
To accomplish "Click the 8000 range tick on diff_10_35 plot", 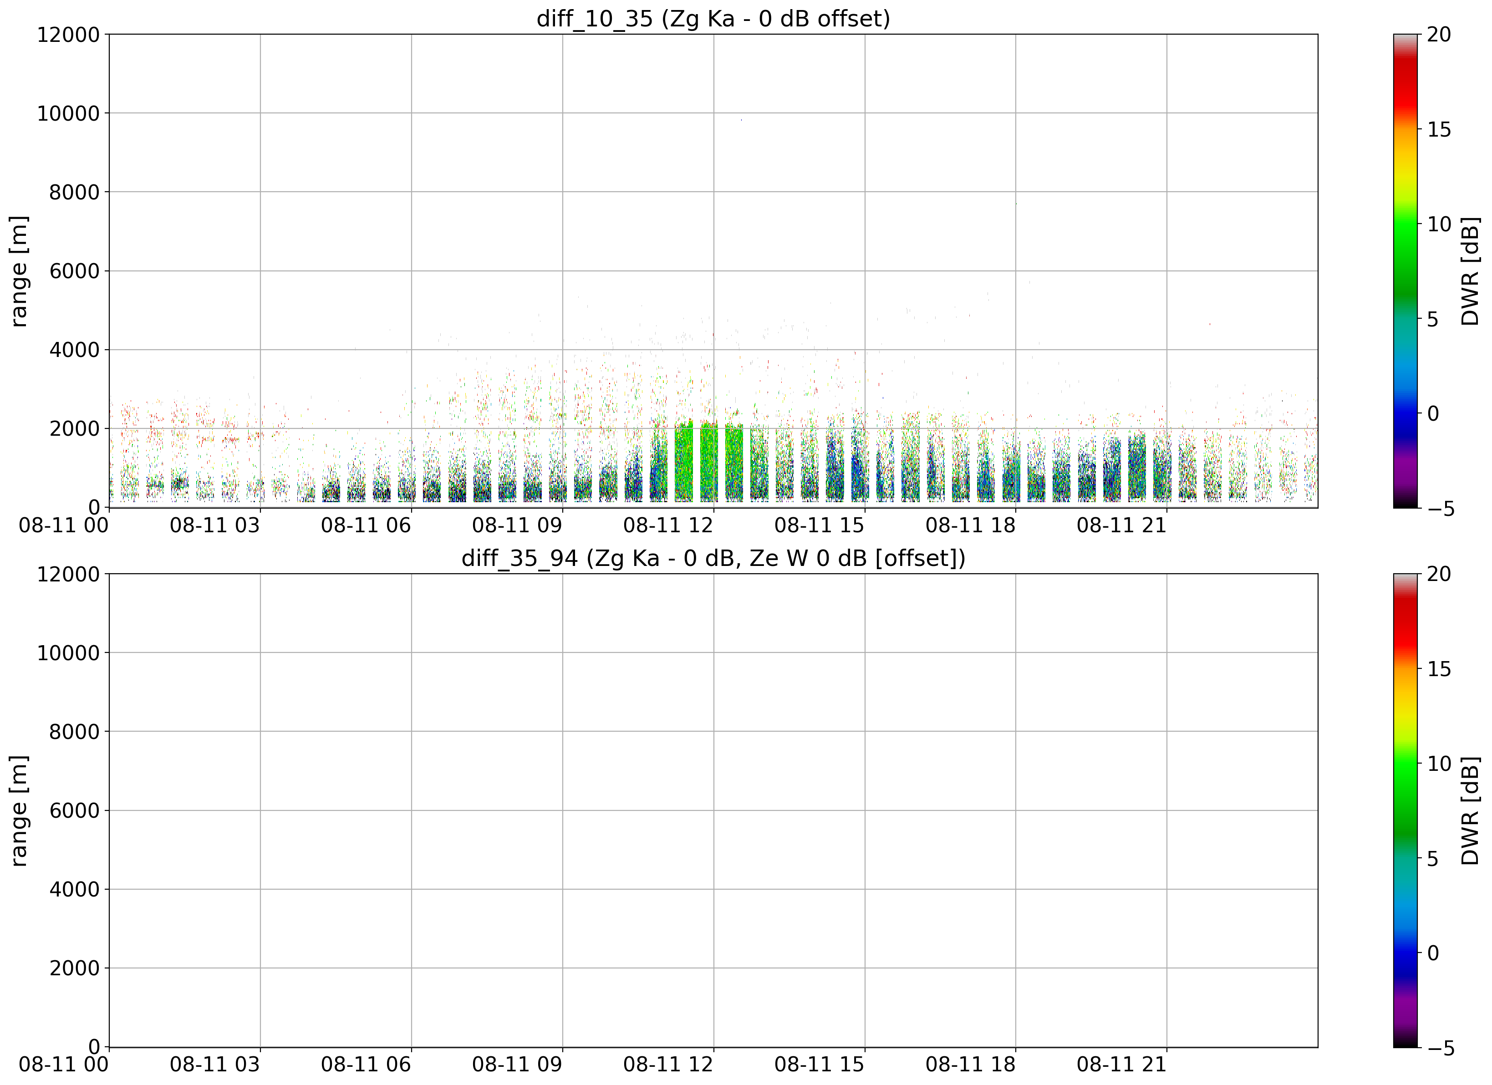I will (x=74, y=192).
